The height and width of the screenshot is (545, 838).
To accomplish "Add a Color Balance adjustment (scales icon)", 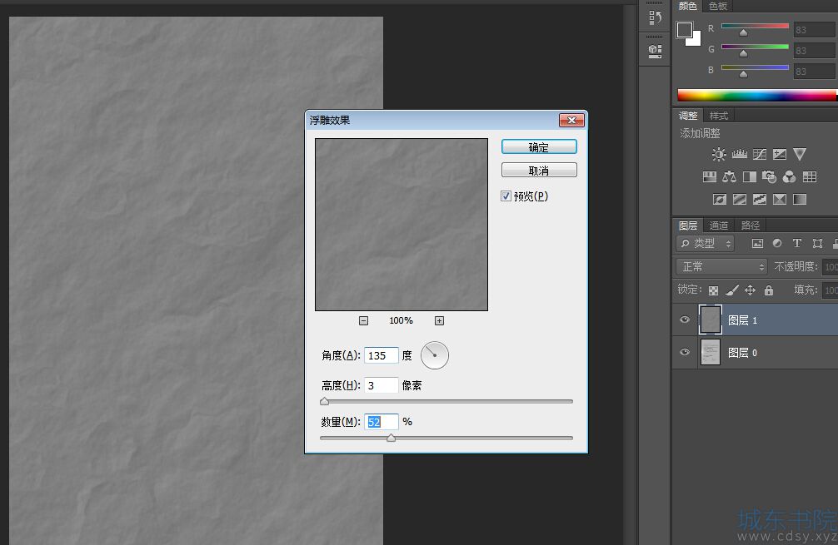I will pyautogui.click(x=729, y=176).
